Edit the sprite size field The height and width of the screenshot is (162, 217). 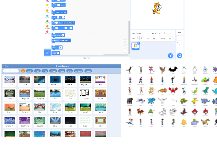pos(154,38)
